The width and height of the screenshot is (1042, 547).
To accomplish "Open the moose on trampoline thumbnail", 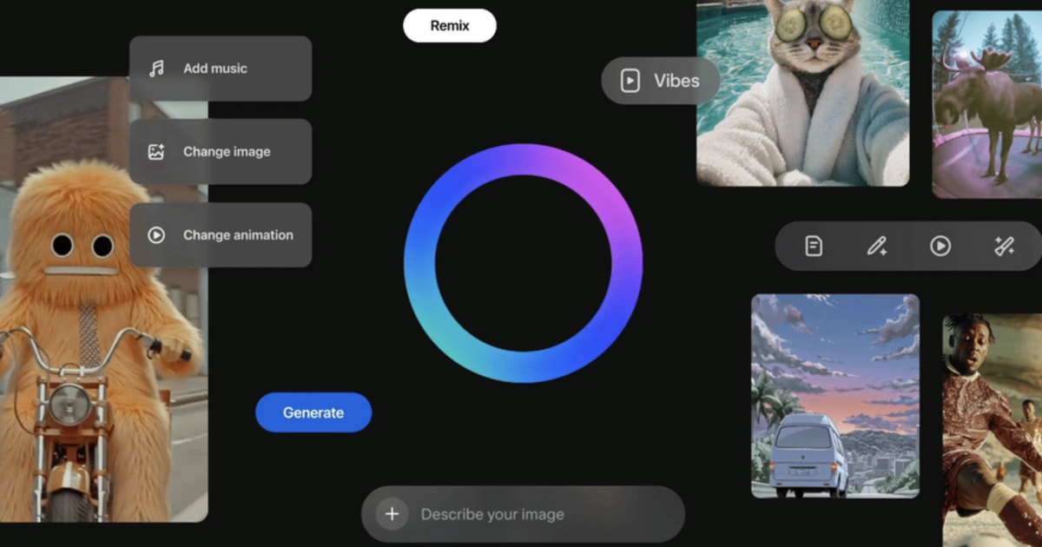I will coord(986,104).
